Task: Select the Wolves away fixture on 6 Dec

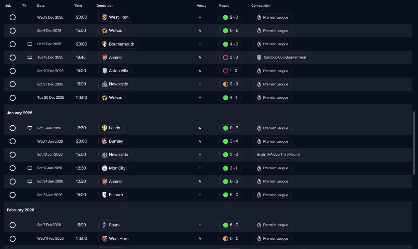Action: coord(13,31)
